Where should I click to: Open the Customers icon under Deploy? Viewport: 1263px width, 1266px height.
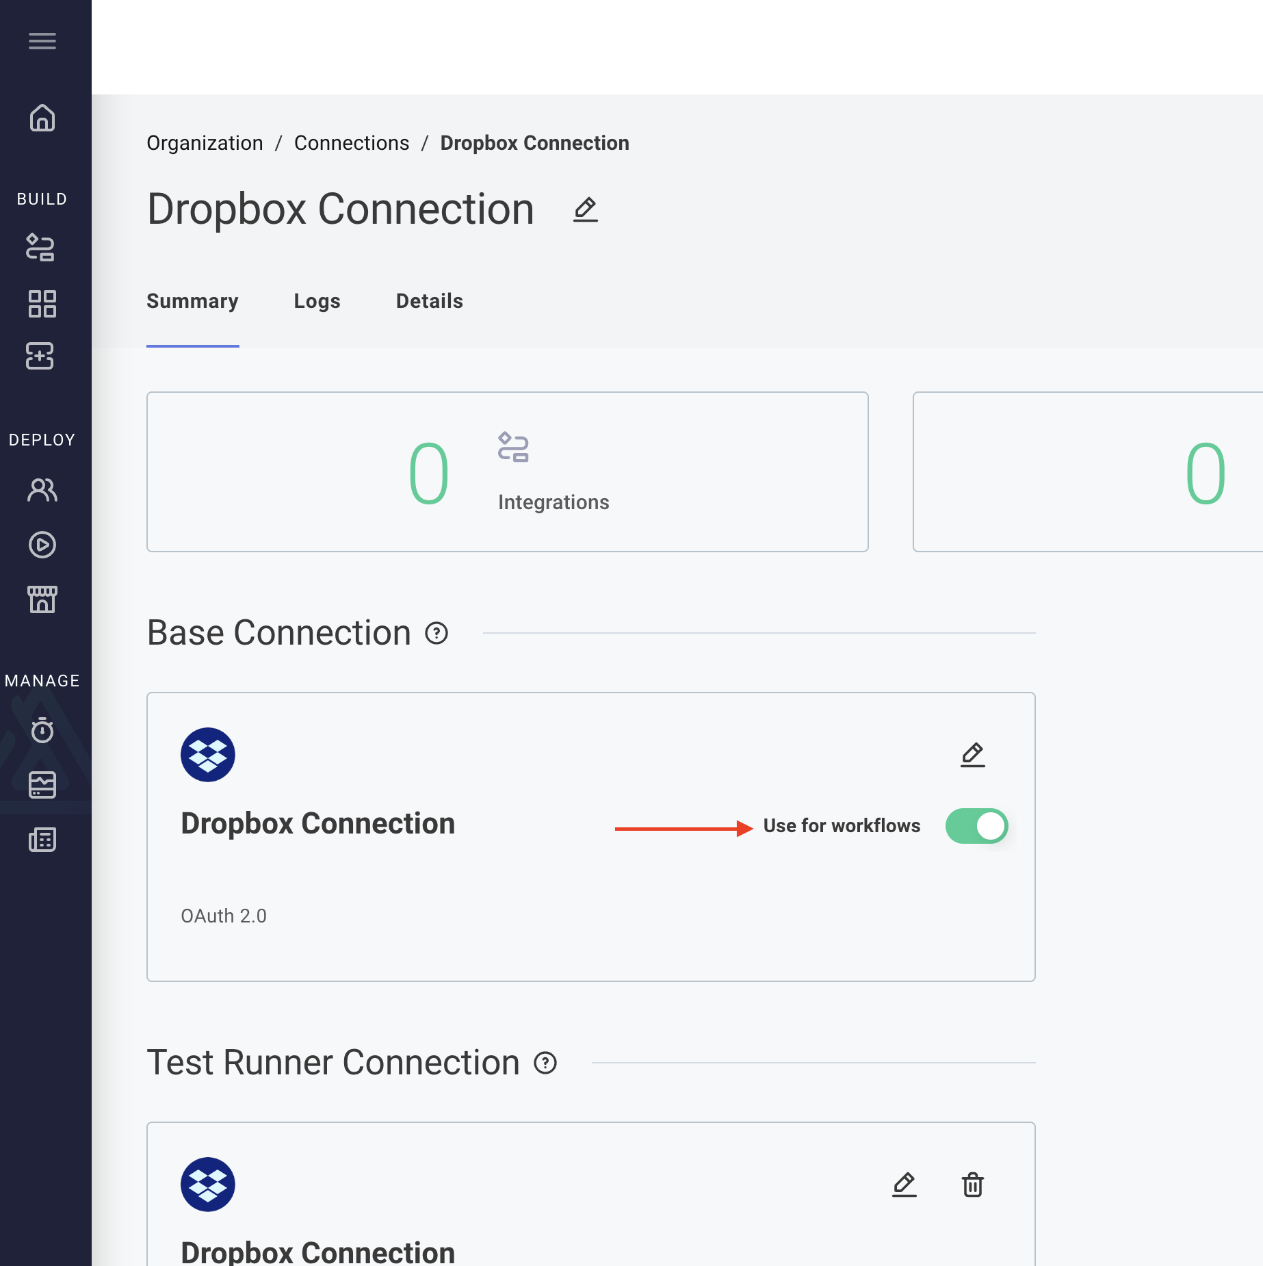[x=41, y=490]
